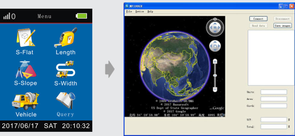Open the Help menu
Image resolution: width=295 pixels, height=136 pixels.
tap(150, 12)
